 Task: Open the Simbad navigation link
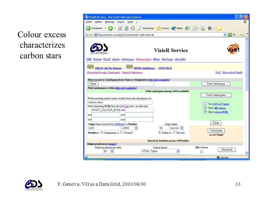tap(97, 59)
